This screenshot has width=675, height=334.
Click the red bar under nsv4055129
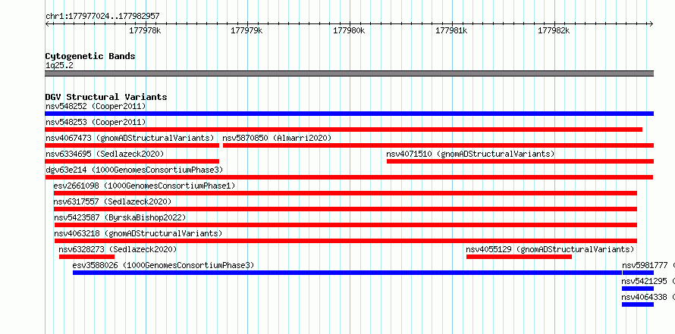519,257
